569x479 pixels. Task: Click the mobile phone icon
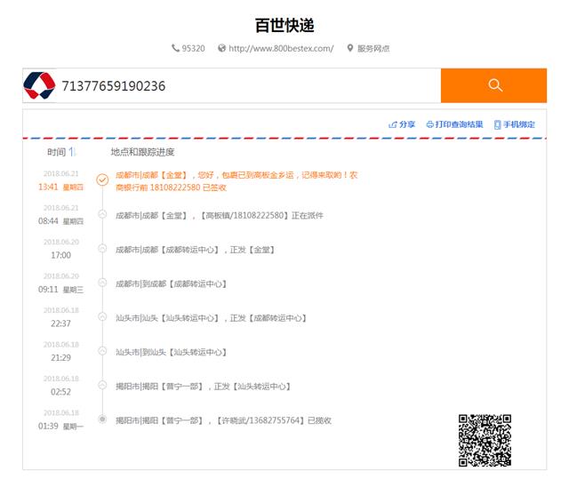498,124
